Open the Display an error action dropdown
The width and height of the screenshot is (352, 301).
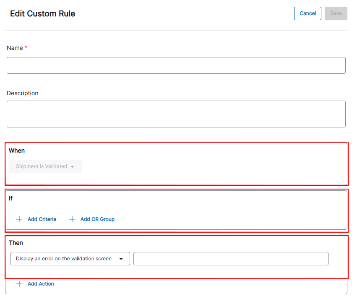(70, 259)
